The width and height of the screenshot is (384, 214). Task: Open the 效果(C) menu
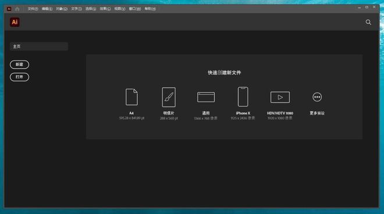pos(105,9)
